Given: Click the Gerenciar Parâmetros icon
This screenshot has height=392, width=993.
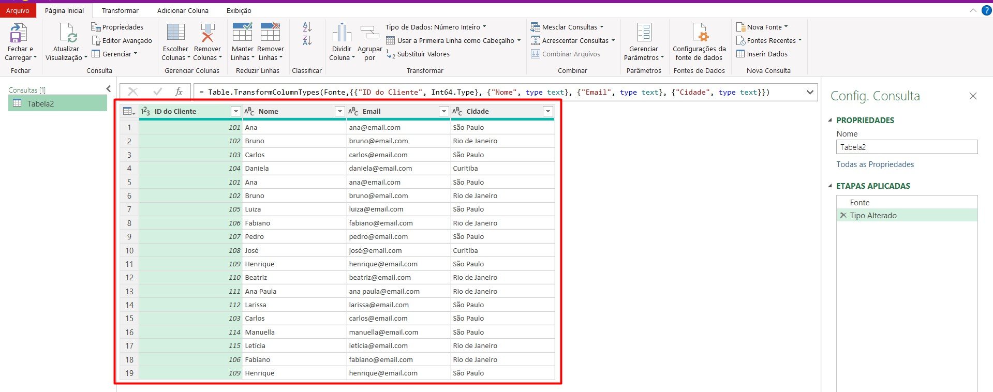Looking at the screenshot, I should pos(644,32).
